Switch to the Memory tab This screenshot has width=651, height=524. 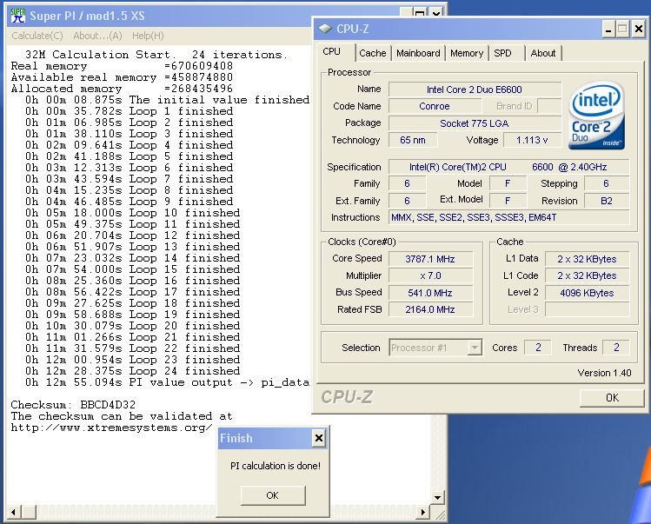click(x=467, y=53)
